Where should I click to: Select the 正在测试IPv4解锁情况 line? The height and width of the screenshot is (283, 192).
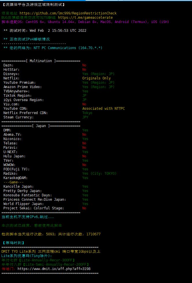tap(27, 39)
